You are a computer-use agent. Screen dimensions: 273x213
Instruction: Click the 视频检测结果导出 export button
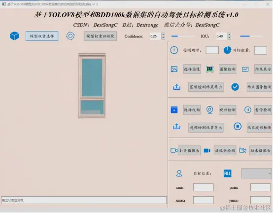click(206, 128)
